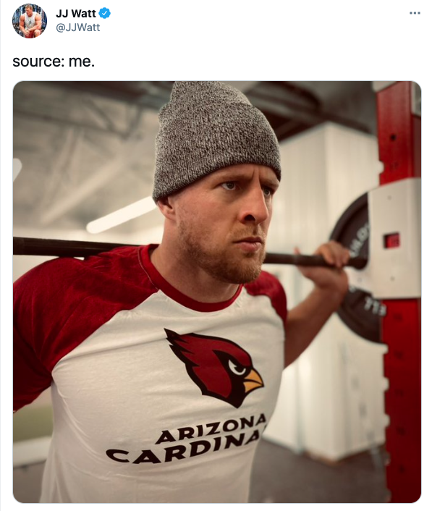Open the attached gym photo
The width and height of the screenshot is (432, 511).
tap(217, 292)
